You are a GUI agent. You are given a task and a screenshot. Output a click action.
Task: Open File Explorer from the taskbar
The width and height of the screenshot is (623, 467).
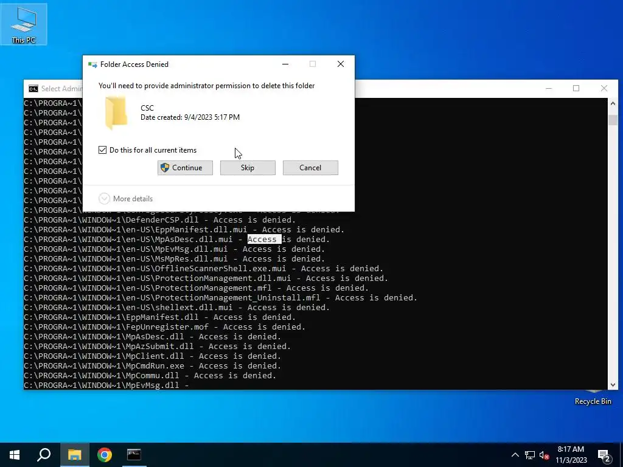(x=74, y=455)
